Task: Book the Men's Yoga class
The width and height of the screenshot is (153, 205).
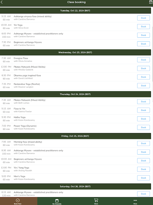Action: pyautogui.click(x=143, y=178)
